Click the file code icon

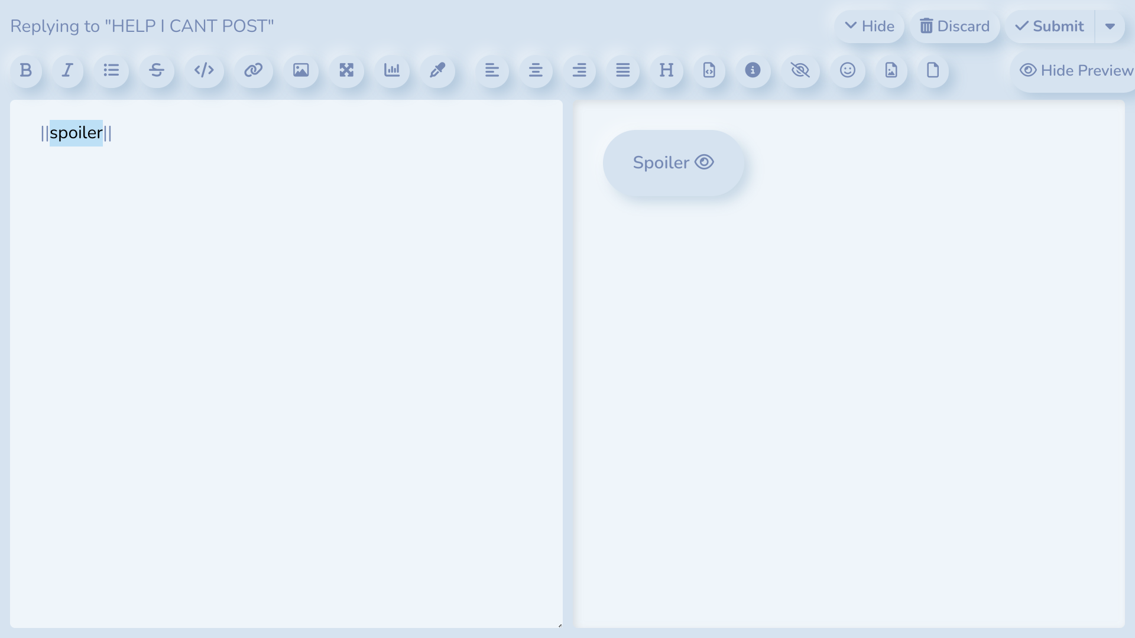point(709,70)
